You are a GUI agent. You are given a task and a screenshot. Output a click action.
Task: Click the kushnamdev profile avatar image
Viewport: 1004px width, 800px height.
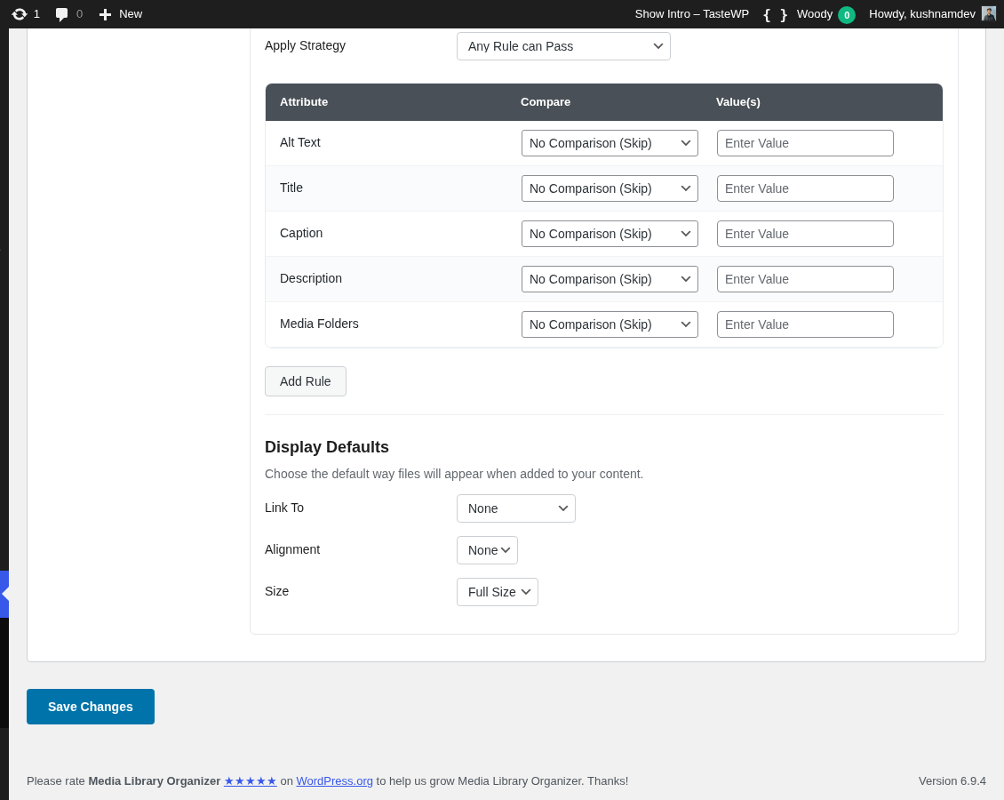(x=988, y=13)
